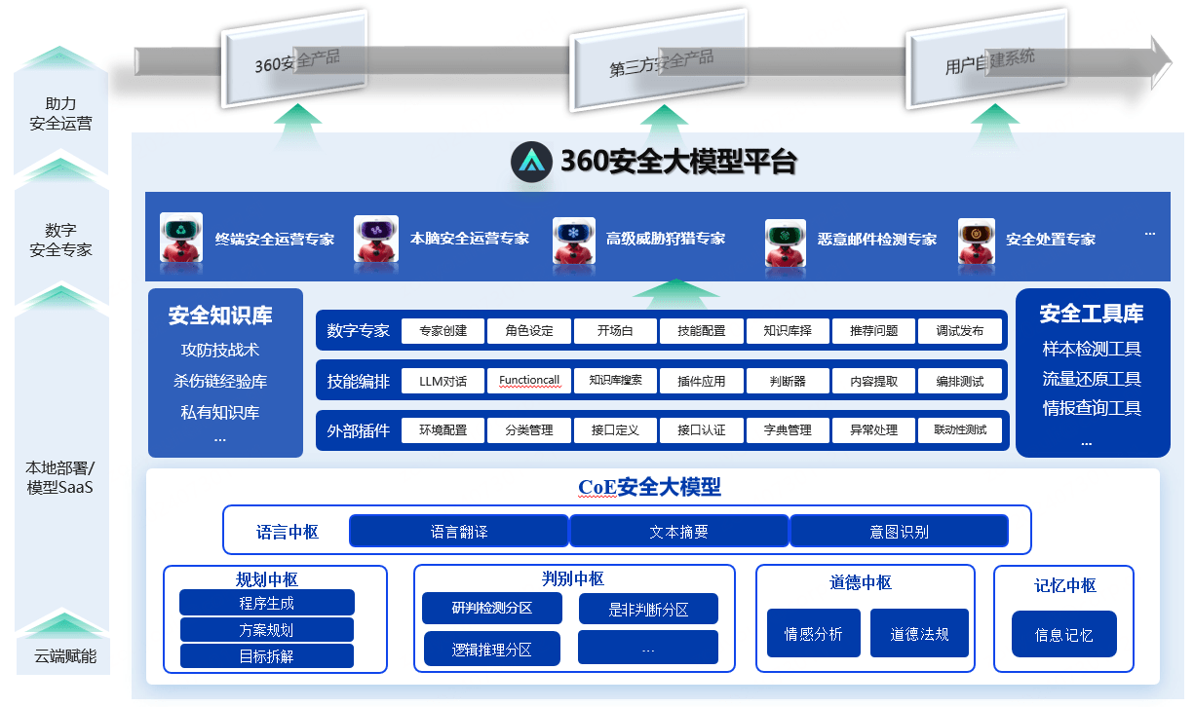Click the 插件应用 box
Viewport: 1194px width, 707px height.
point(702,381)
